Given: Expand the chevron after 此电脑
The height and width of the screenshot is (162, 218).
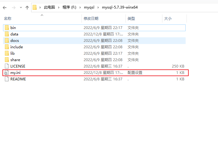Looking at the screenshot, I should pos(59,7).
